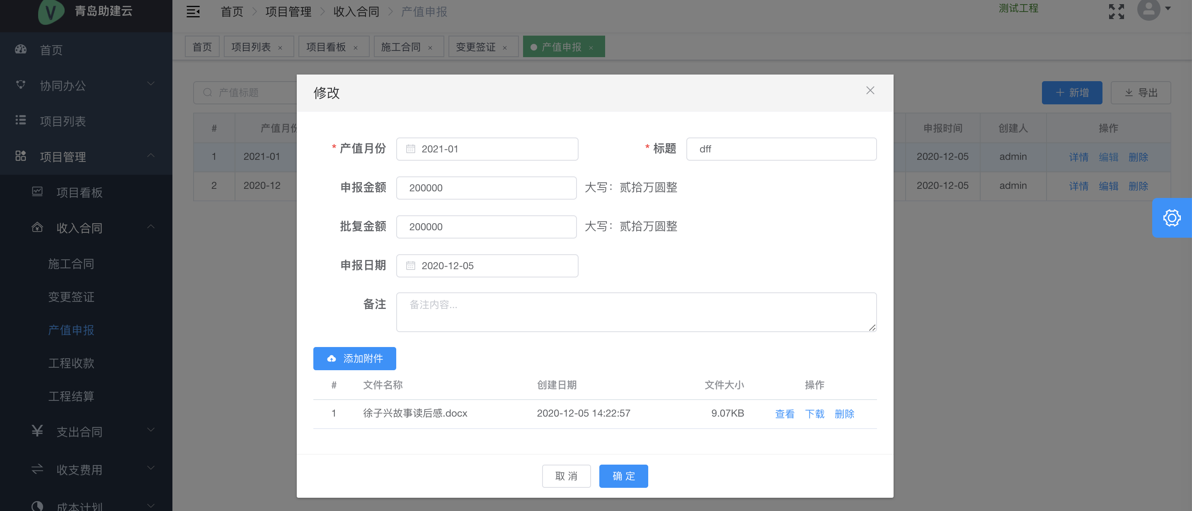Click the fullscreen toggle icon
The height and width of the screenshot is (511, 1192).
click(x=1116, y=12)
